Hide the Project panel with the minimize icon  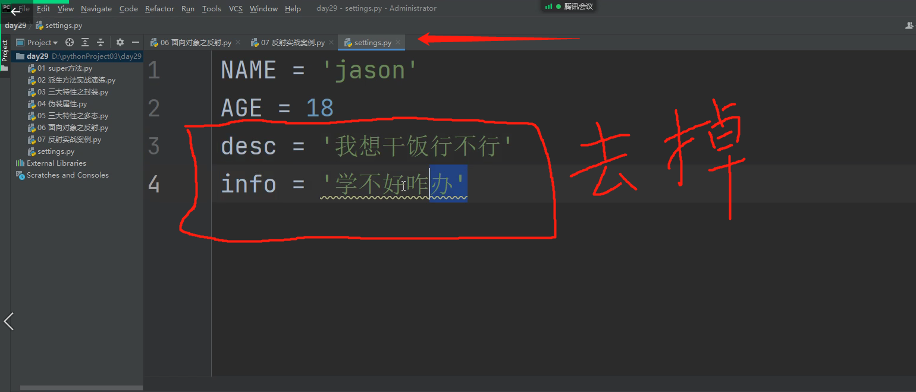point(135,42)
